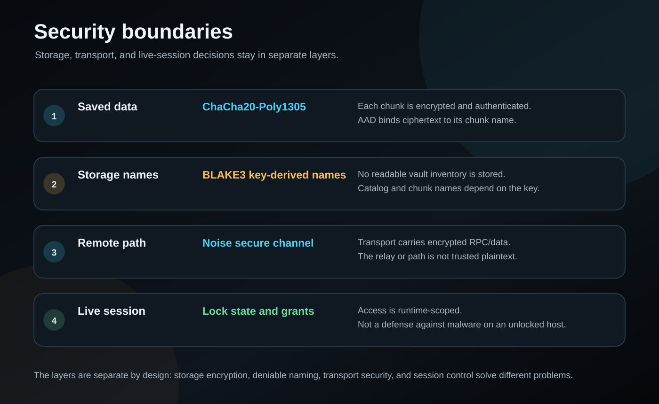Select the 'Live session' label
This screenshot has width=659, height=404.
[x=112, y=311]
